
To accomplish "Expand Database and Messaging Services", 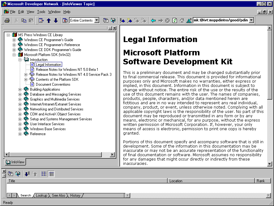I will (x=20, y=94).
